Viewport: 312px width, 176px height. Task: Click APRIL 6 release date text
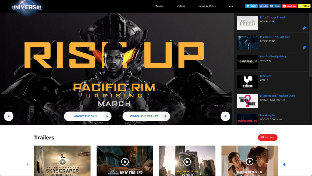click(x=264, y=80)
